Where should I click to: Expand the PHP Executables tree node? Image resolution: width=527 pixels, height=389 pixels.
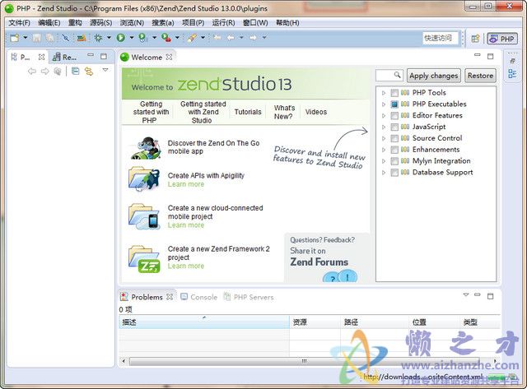click(384, 104)
